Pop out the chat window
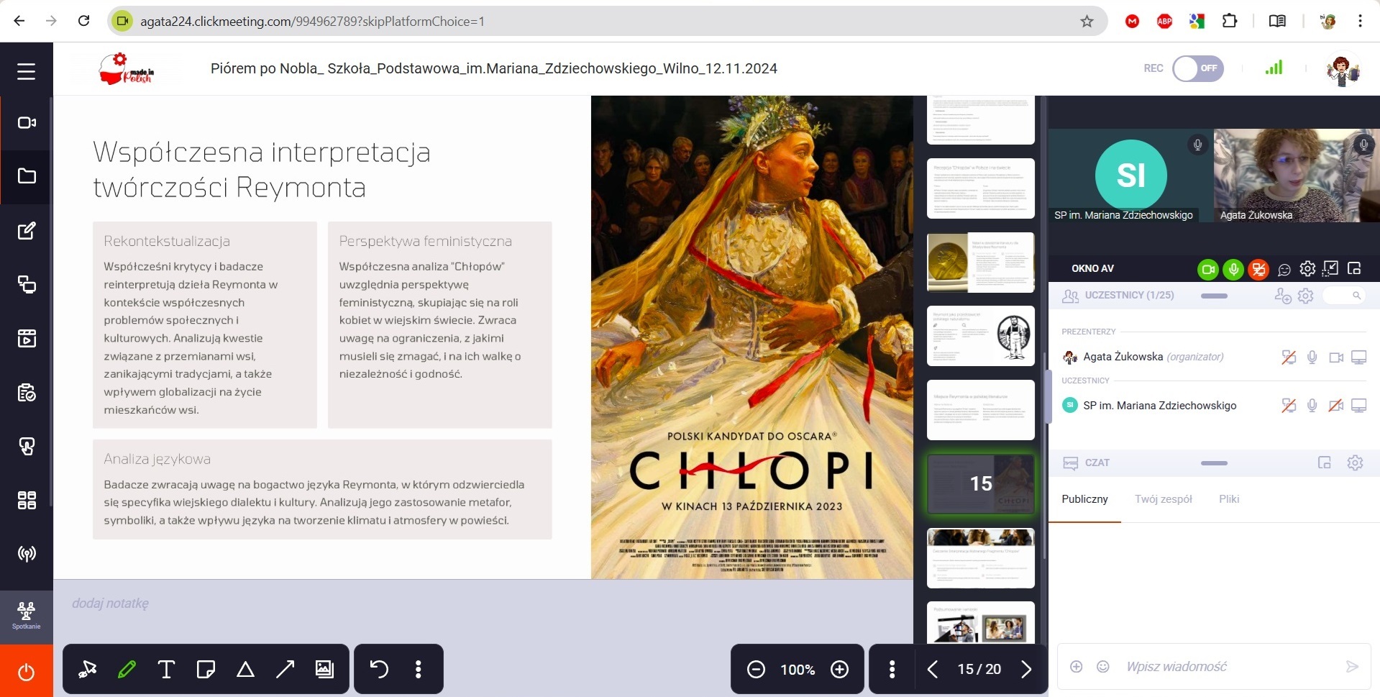The width and height of the screenshot is (1380, 697). pos(1325,463)
